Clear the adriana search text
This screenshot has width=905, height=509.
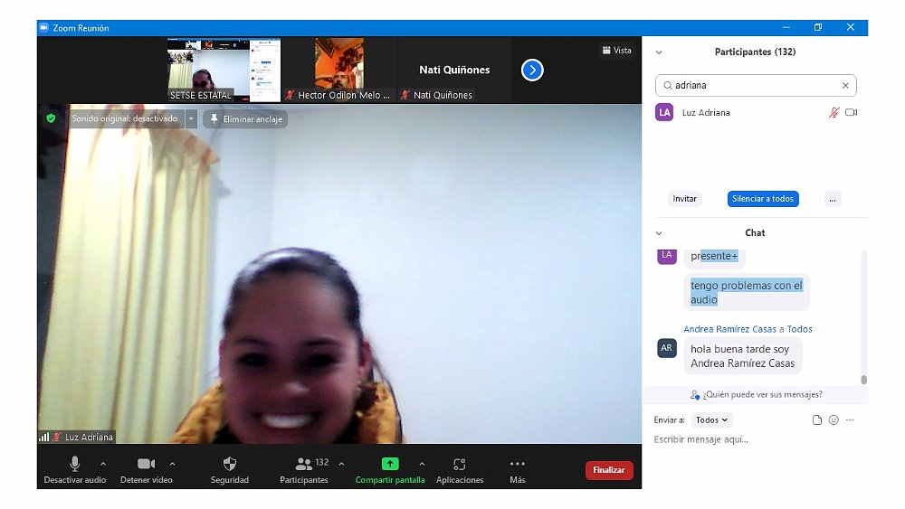(845, 86)
